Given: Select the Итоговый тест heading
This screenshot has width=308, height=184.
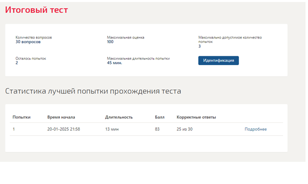Looking at the screenshot, I should point(36,10).
